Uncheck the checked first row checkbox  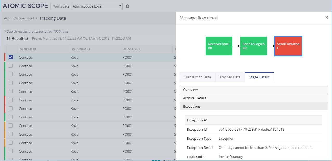point(11,57)
